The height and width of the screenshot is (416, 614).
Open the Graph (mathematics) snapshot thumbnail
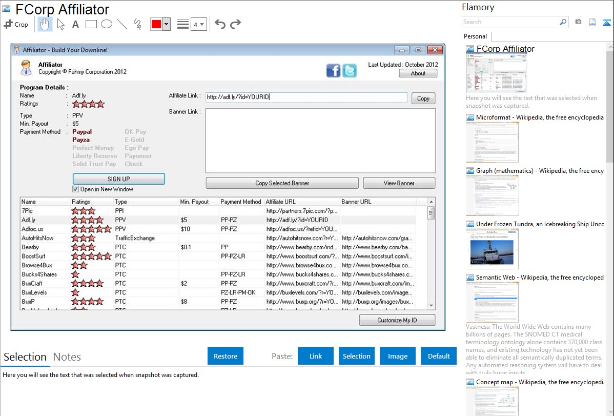point(492,195)
